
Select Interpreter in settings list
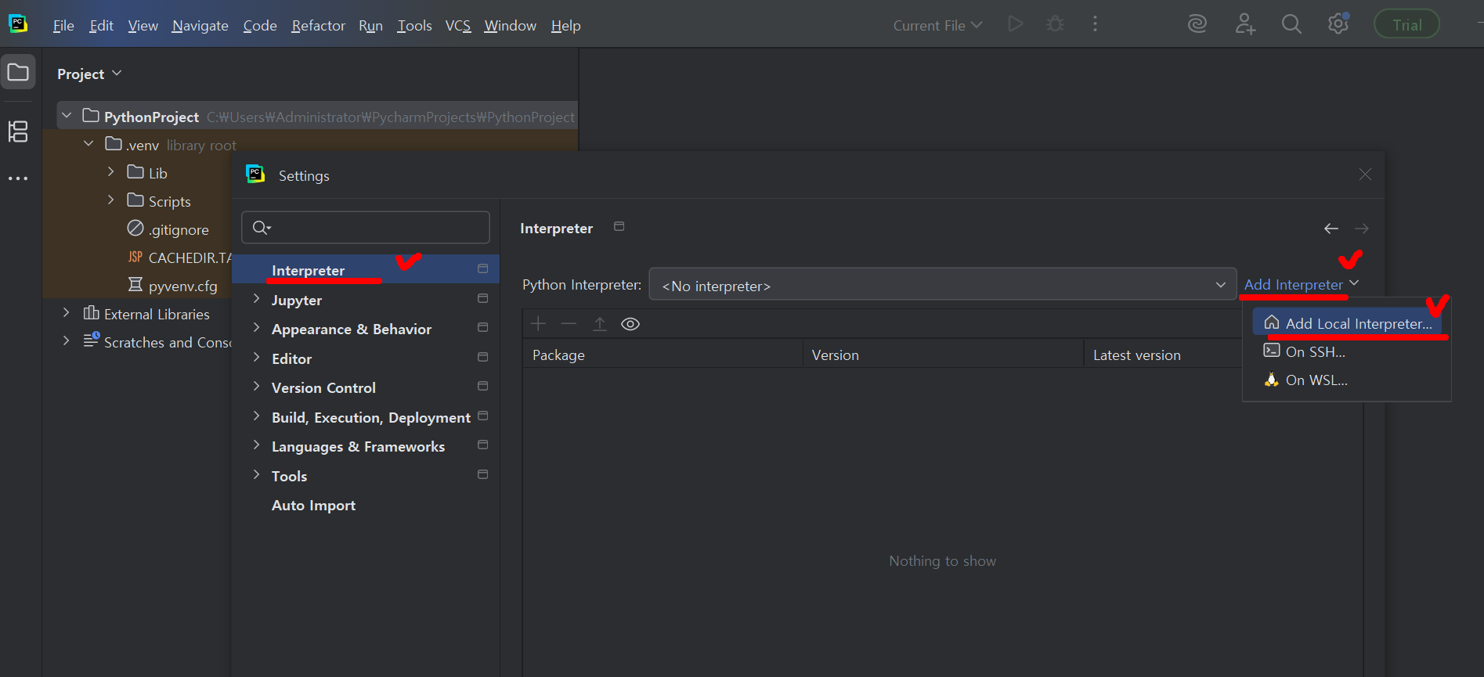click(x=366, y=269)
